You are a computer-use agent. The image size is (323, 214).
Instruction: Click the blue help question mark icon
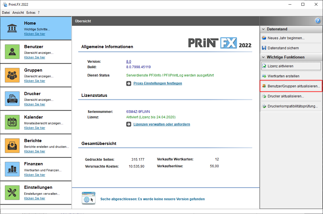318,21
